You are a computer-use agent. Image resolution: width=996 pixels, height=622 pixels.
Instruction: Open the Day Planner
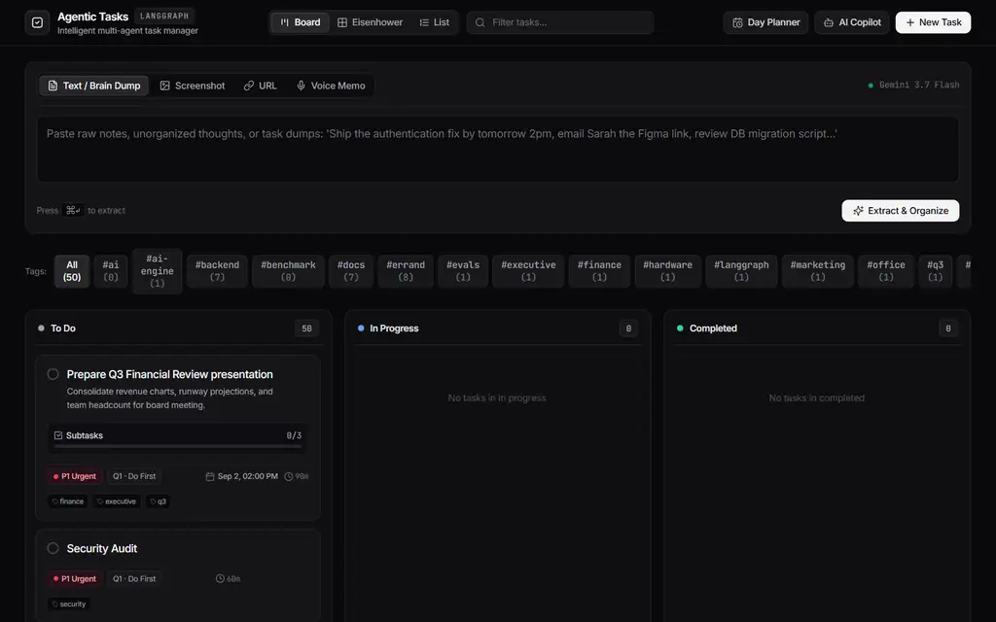[766, 23]
